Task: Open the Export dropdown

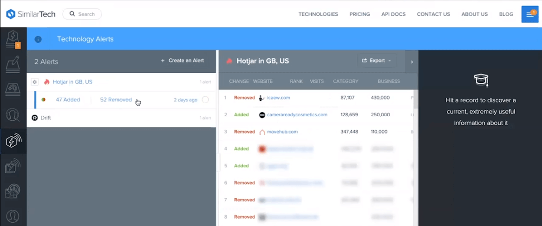Action: point(376,61)
